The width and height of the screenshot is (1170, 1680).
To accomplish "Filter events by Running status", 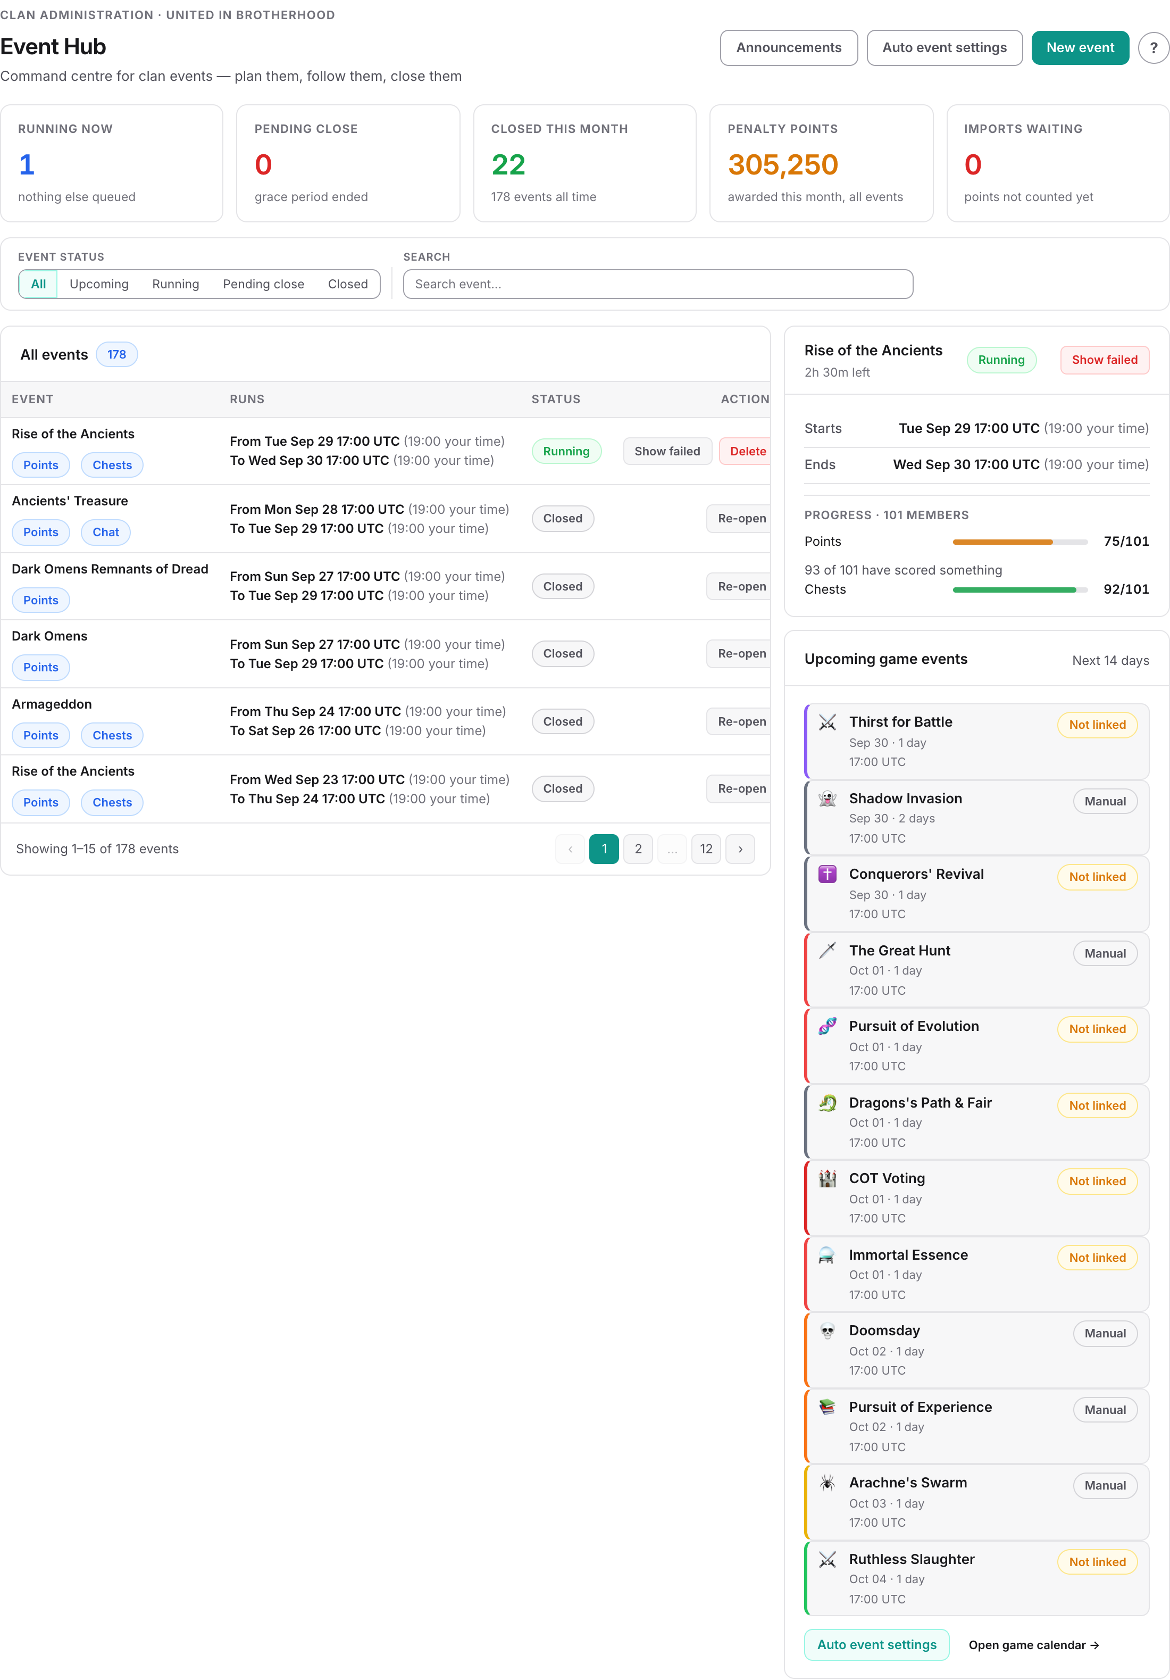I will tap(175, 284).
